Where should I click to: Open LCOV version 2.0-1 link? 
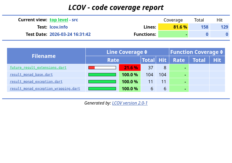click(x=130, y=103)
